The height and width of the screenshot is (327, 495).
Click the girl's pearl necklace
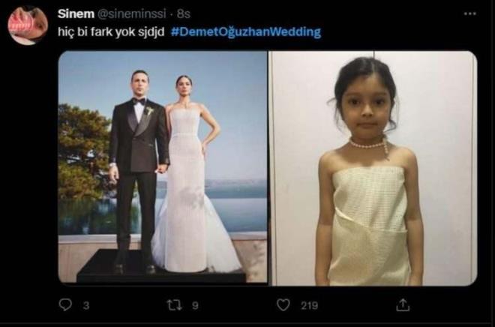point(368,143)
